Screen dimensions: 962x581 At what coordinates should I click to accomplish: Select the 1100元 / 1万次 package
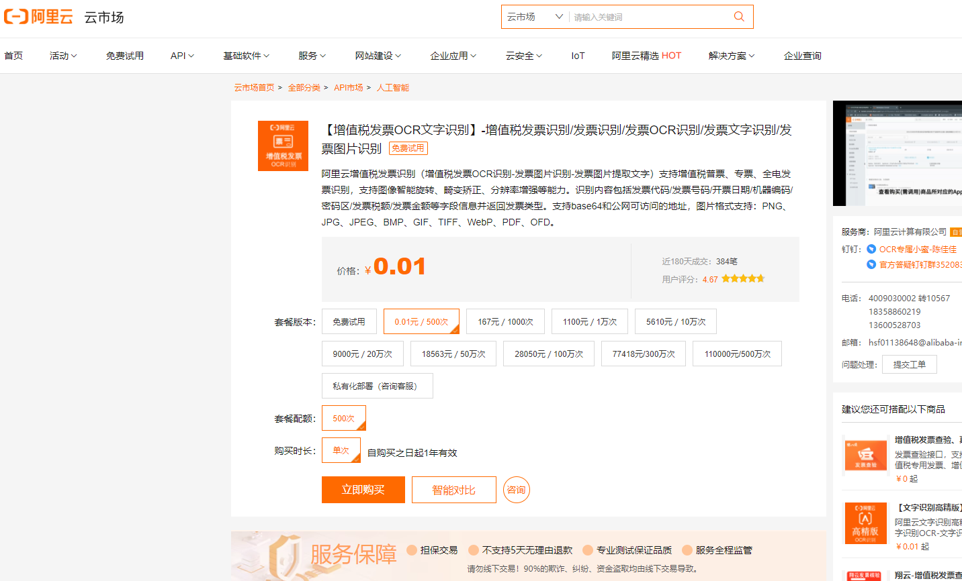[590, 322]
